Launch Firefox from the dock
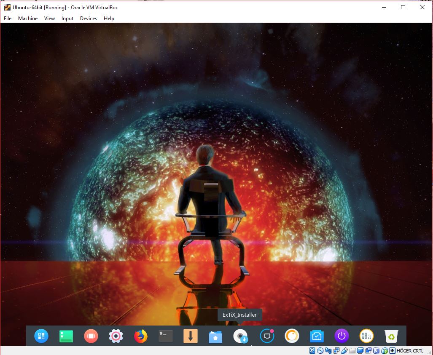Viewport: 433px width, 355px height. click(x=140, y=336)
